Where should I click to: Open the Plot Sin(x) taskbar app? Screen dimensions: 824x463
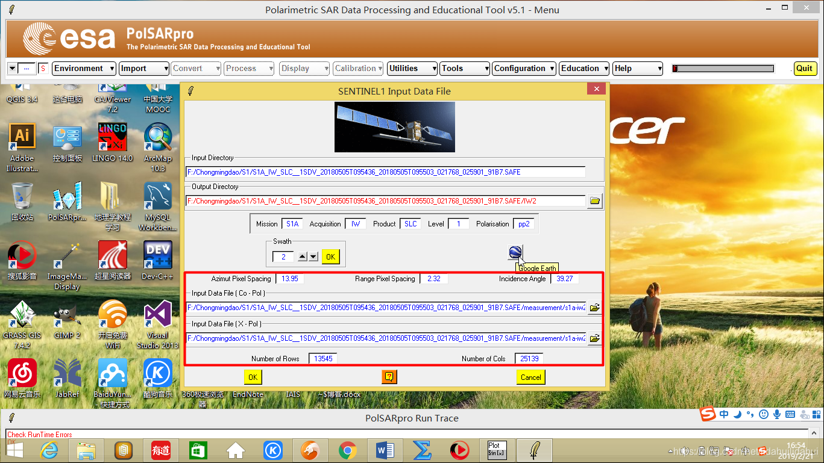(497, 450)
